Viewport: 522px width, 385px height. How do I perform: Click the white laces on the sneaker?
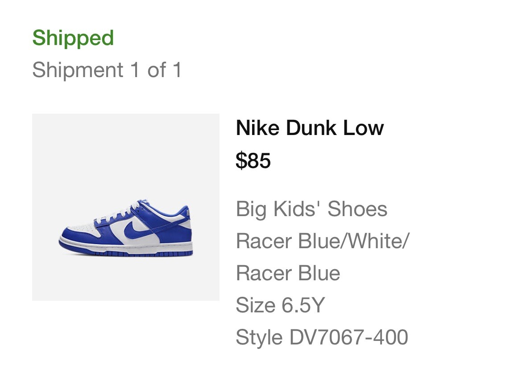pos(123,213)
